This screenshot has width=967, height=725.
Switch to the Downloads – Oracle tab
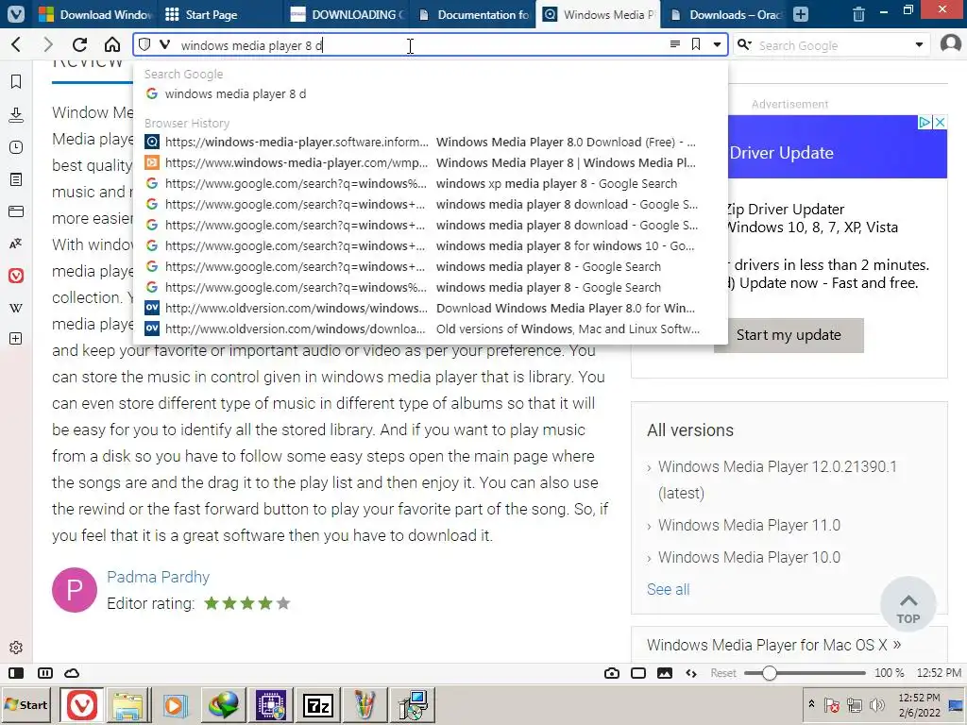[726, 14]
